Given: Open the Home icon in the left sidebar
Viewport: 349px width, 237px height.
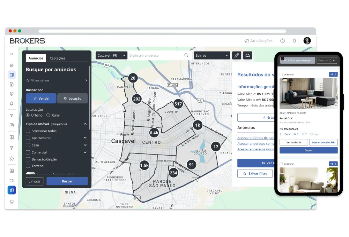Looking at the screenshot, I should click(12, 65).
